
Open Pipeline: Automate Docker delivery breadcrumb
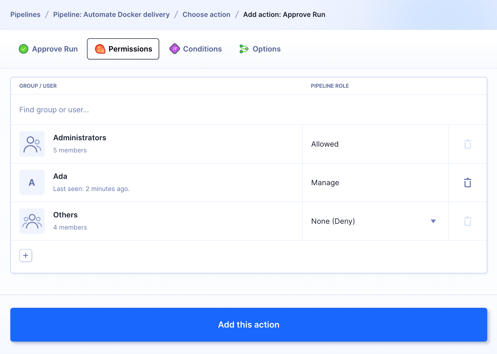click(111, 15)
